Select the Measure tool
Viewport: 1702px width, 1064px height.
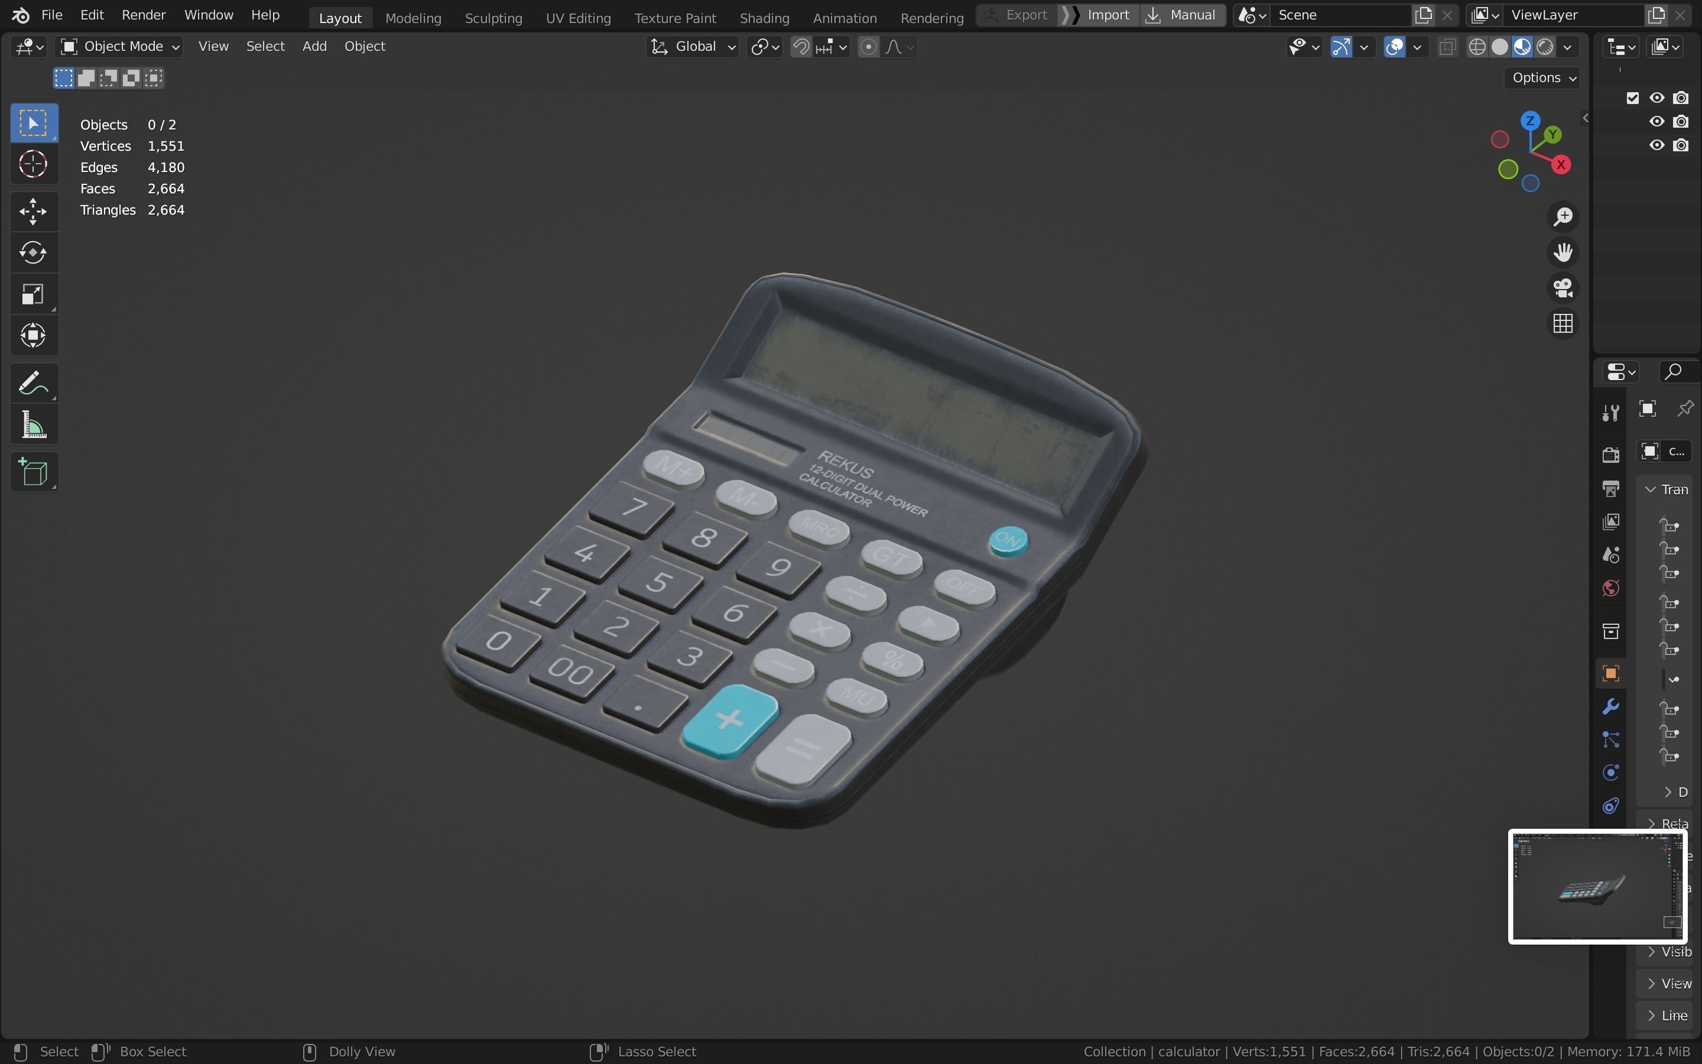point(33,425)
